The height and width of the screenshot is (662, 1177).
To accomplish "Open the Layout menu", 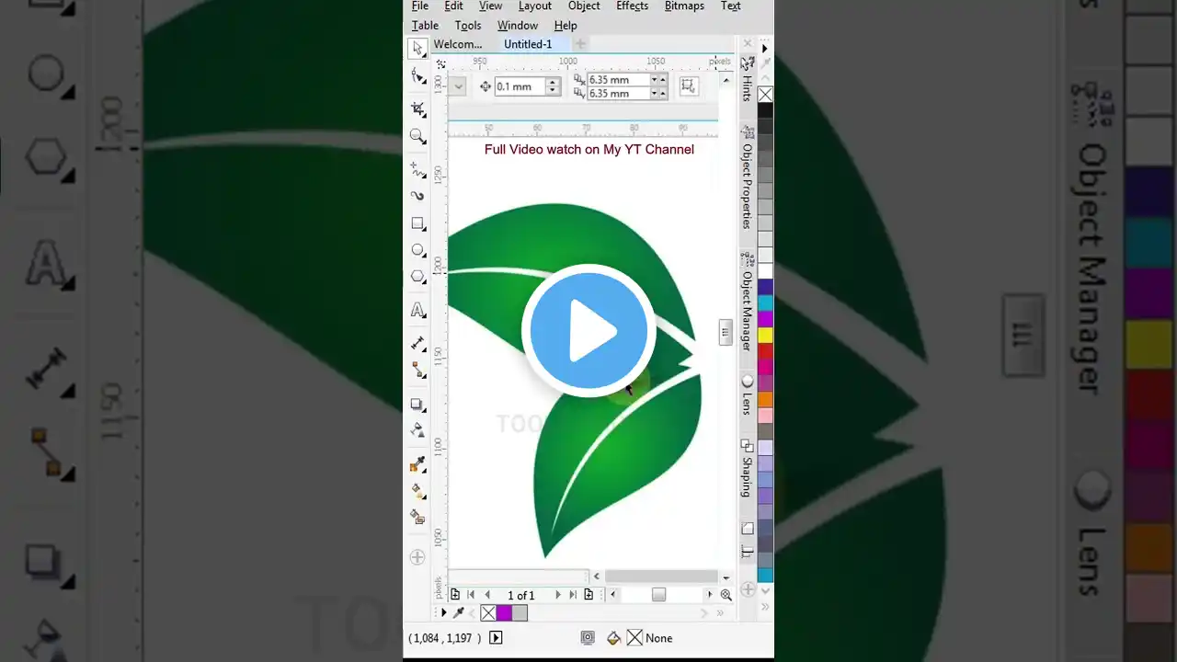I will 535,6.
